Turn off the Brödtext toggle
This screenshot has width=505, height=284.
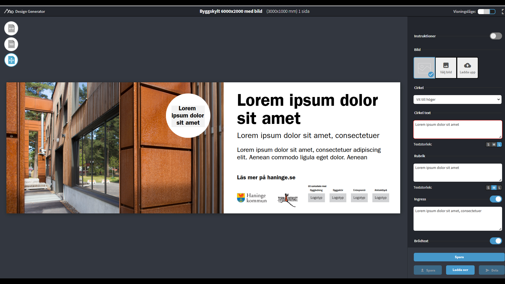(x=496, y=241)
